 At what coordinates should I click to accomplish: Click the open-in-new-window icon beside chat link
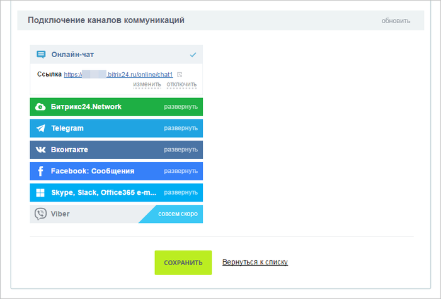tap(180, 75)
